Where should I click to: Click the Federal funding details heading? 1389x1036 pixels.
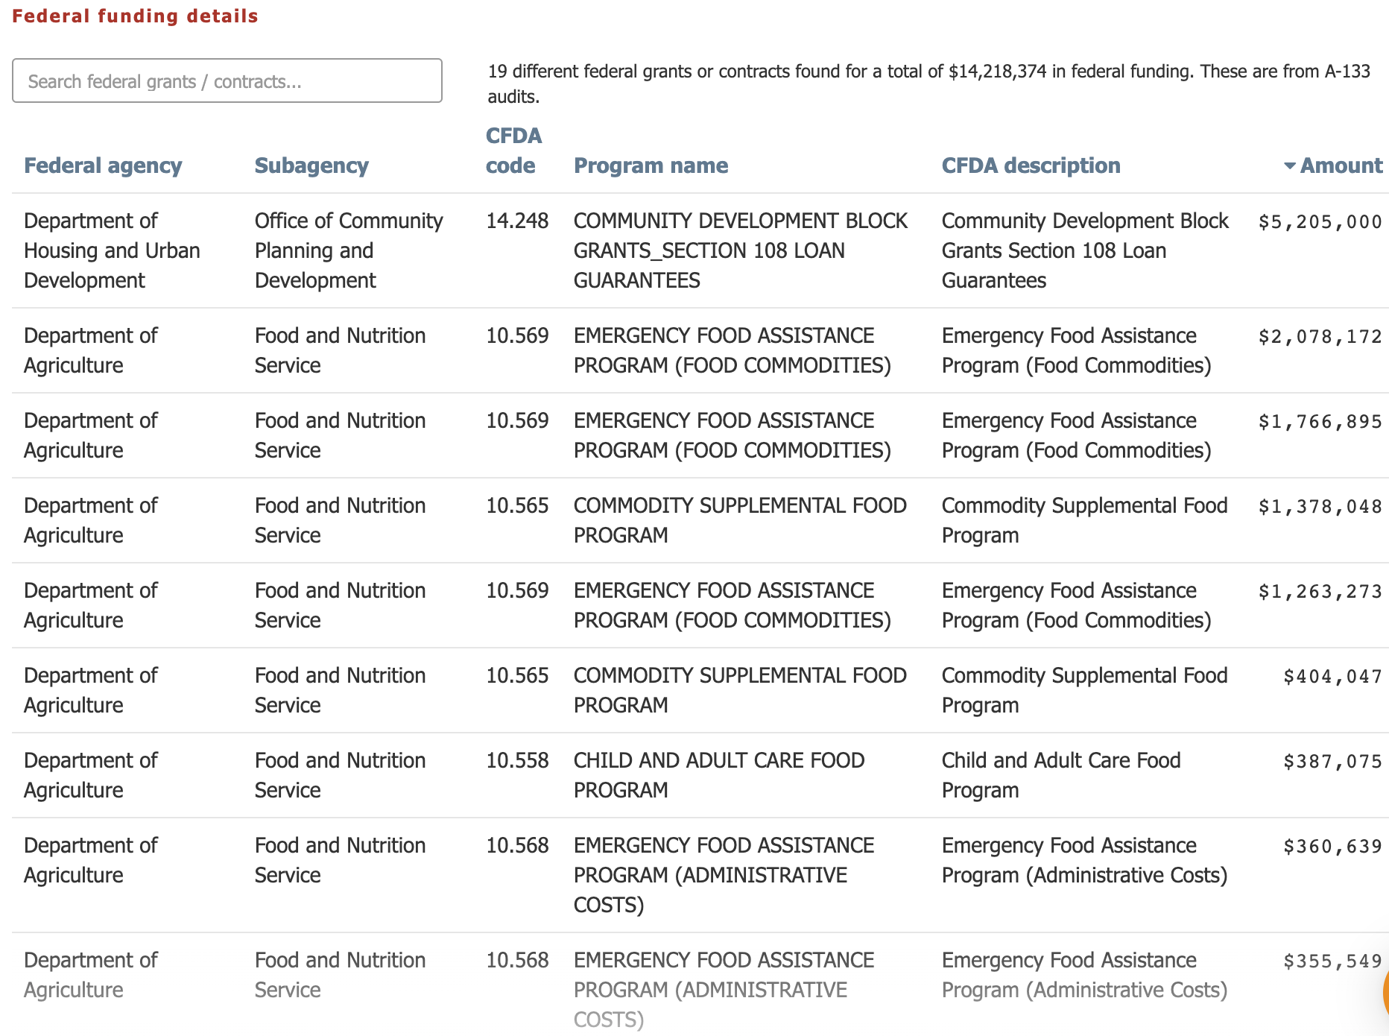click(135, 16)
